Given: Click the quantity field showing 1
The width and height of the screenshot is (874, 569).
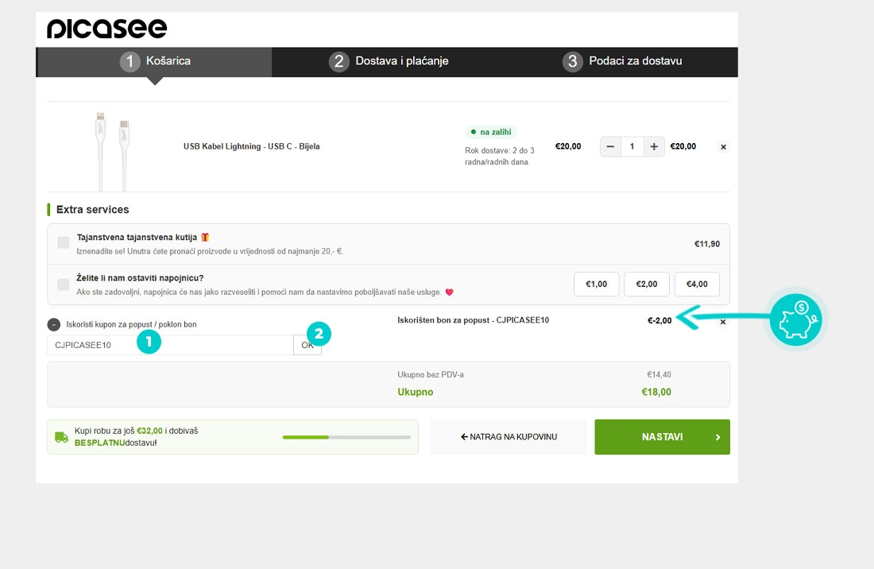Looking at the screenshot, I should point(632,146).
